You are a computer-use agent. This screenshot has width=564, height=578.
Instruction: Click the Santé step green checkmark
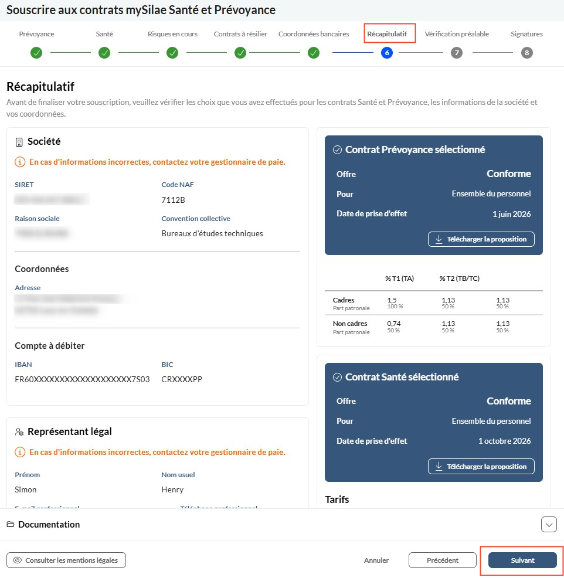(104, 53)
